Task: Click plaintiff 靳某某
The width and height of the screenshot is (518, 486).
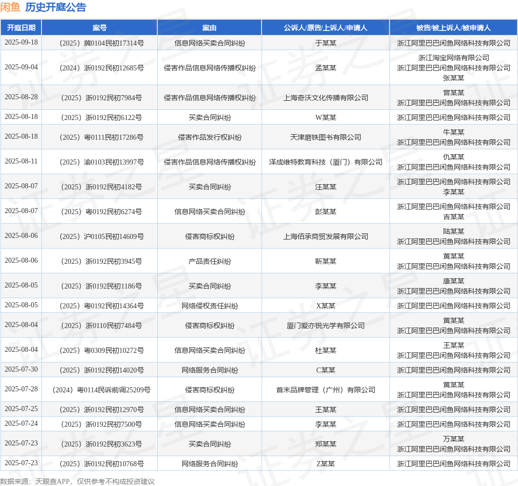Action: (326, 261)
